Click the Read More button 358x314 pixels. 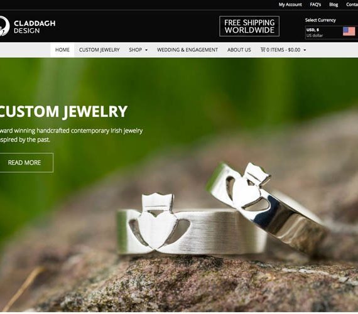pos(24,163)
